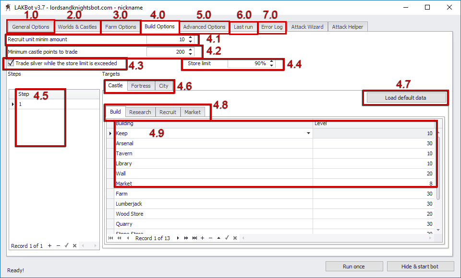Open Advanced Options tab
Viewport: 461px width, 278px height.
coord(205,27)
